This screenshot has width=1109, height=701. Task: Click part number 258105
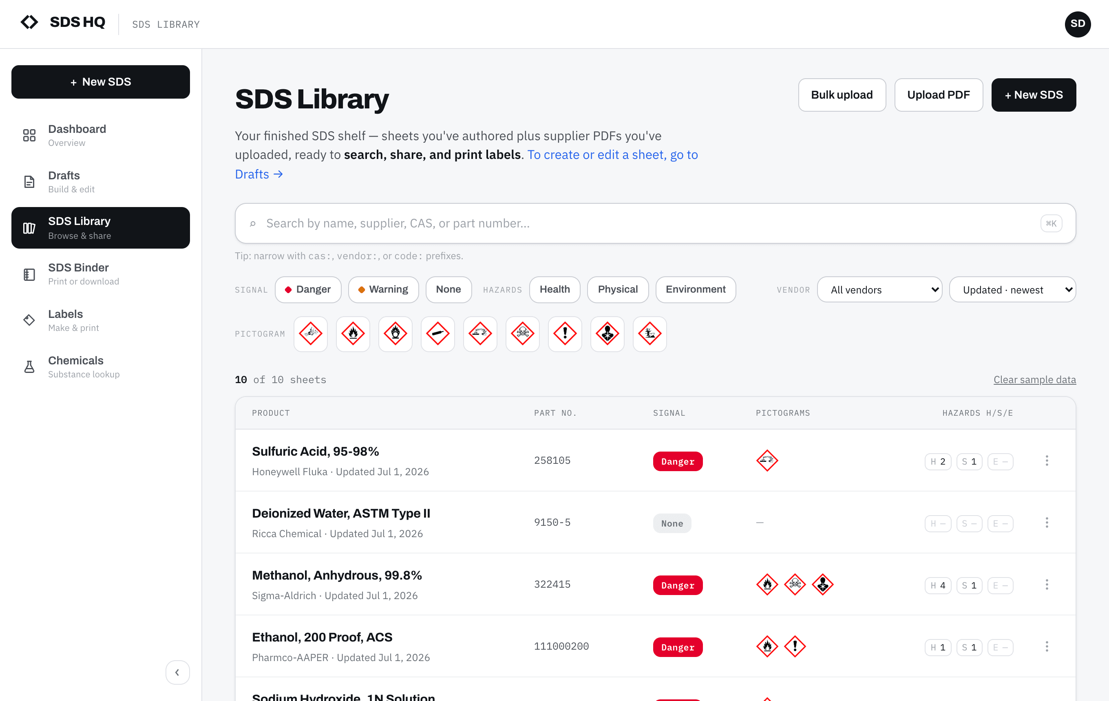pos(552,461)
